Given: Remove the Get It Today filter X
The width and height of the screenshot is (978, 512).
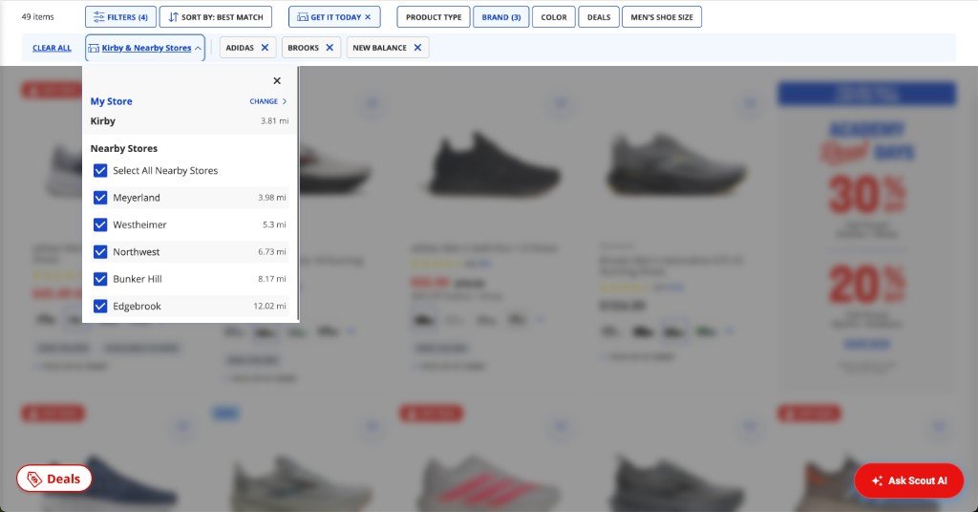Looking at the screenshot, I should 368,17.
